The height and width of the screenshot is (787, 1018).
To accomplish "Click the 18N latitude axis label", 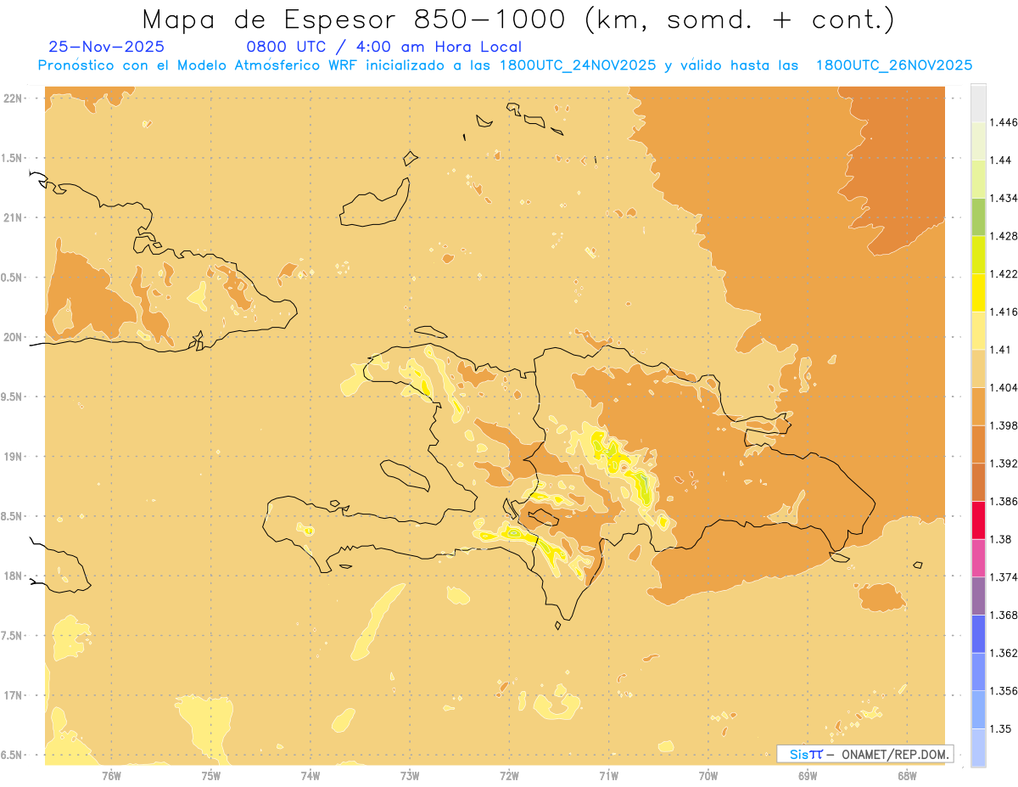I will pos(14,576).
